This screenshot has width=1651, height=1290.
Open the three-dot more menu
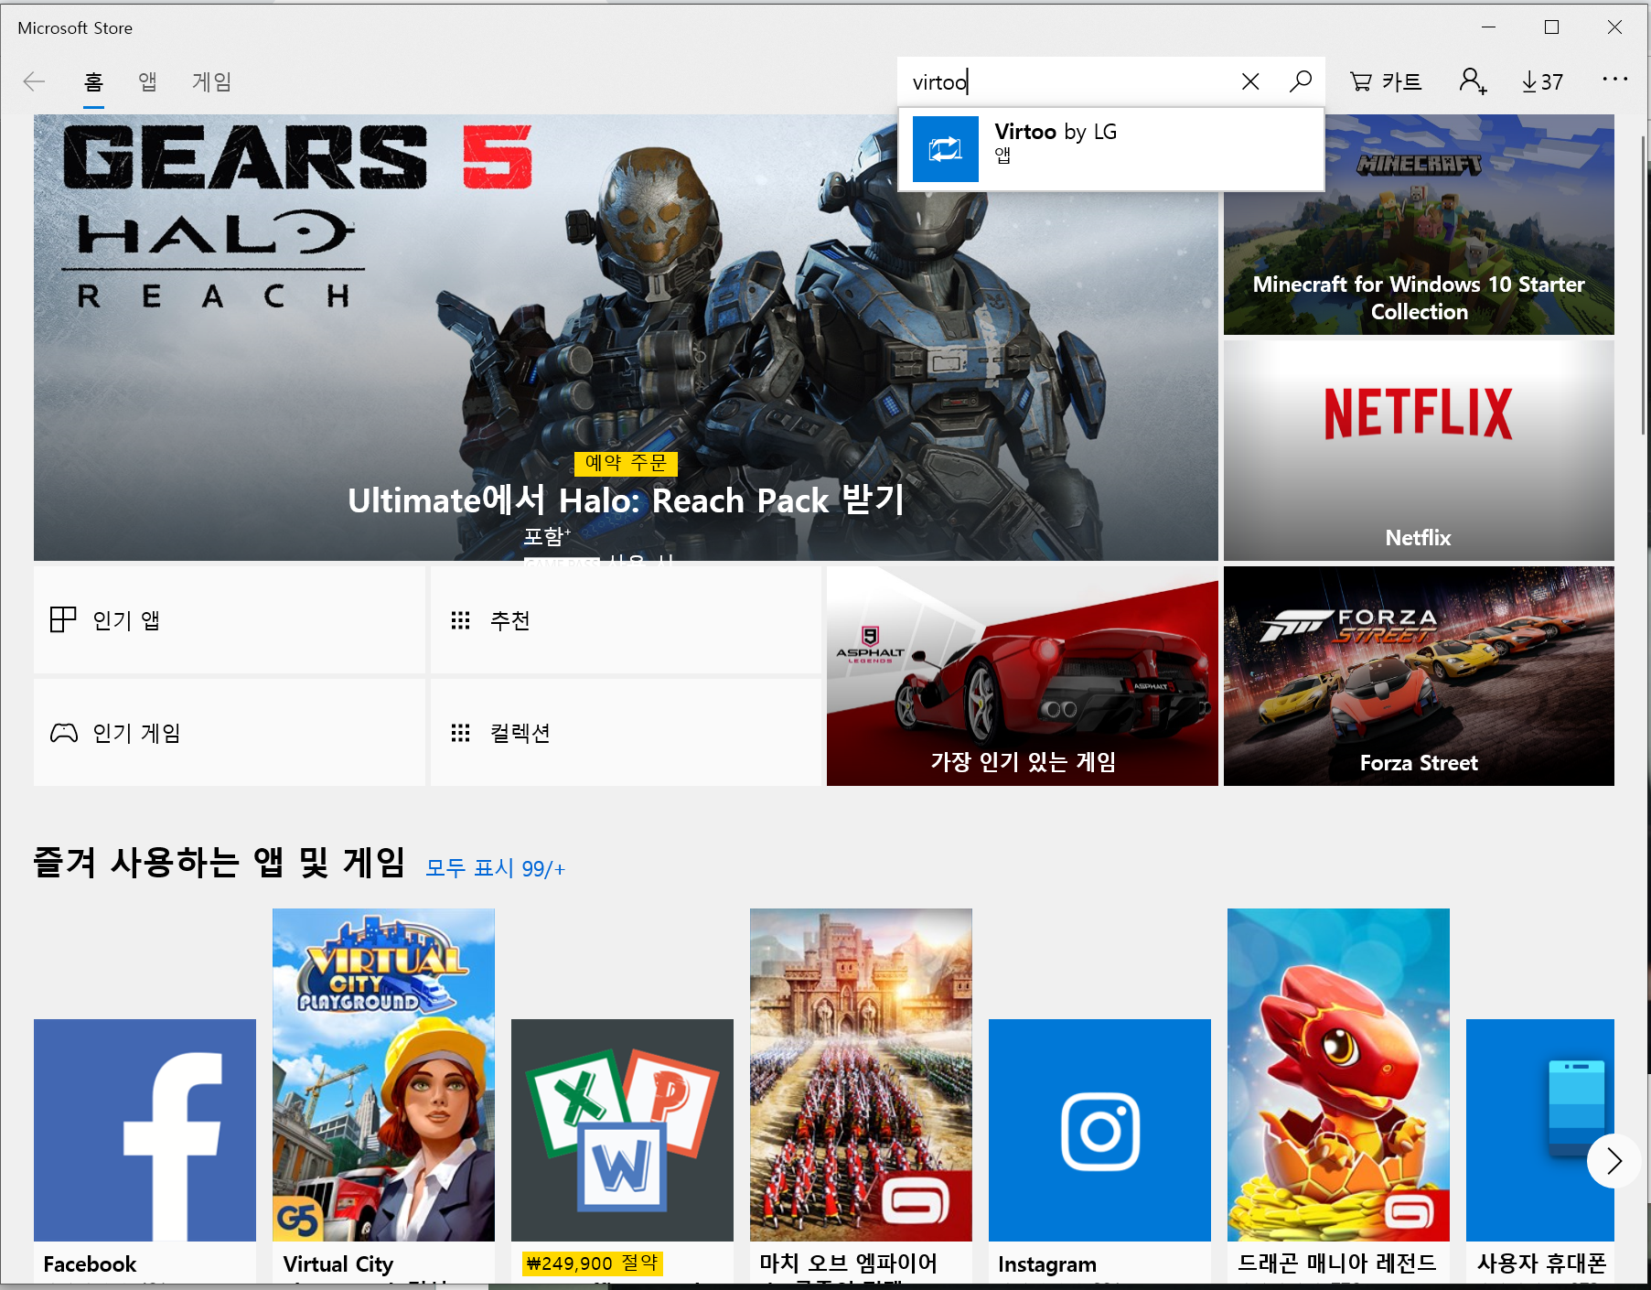[x=1615, y=81]
